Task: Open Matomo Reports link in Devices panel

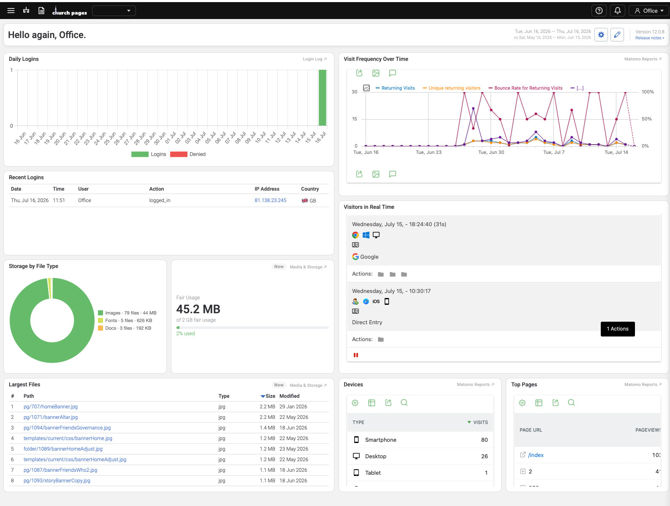Action: tap(475, 385)
